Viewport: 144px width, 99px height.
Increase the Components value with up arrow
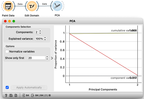coord(40,31)
